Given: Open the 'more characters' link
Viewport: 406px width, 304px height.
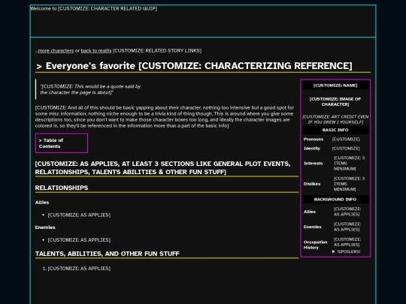Looking at the screenshot, I should [x=56, y=51].
